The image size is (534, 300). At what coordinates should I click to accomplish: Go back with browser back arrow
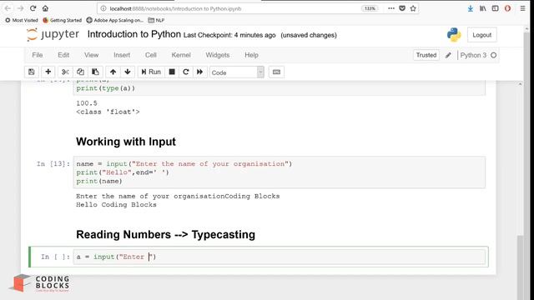pyautogui.click(x=8, y=8)
